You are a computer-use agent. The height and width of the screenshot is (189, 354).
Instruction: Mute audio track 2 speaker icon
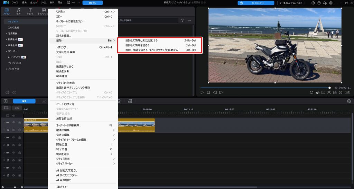tap(13, 145)
